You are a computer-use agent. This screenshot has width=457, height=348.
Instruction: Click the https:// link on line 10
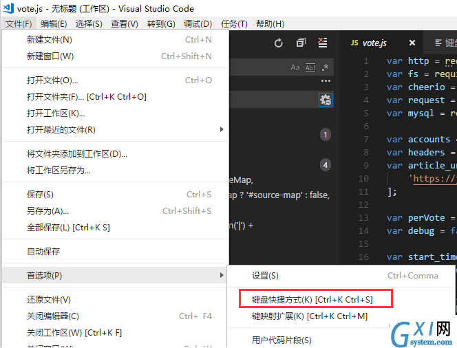click(435, 179)
